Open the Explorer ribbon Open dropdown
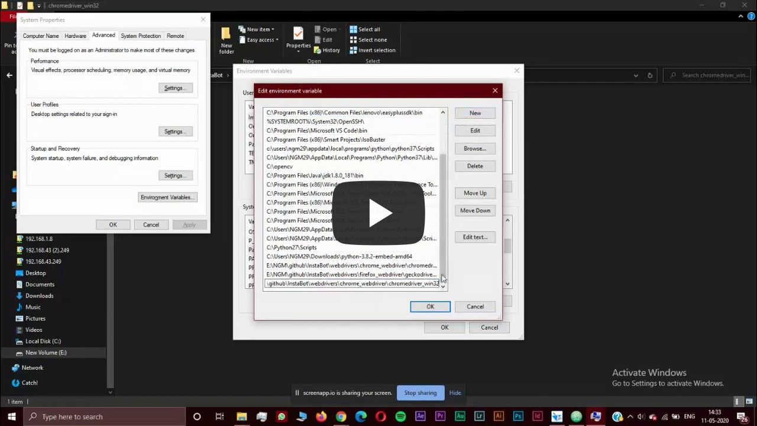The image size is (757, 426). 327,29
